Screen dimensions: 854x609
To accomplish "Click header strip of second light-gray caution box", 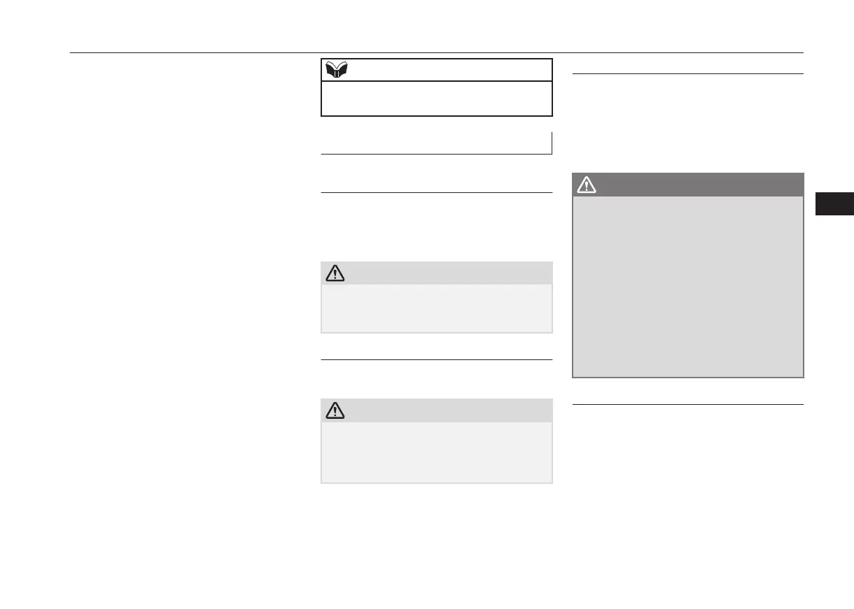I will pos(436,410).
